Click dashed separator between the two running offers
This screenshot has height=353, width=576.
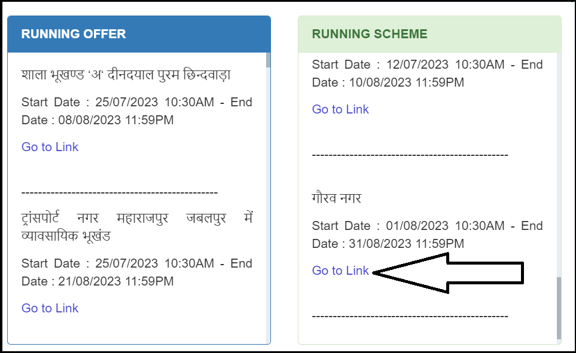pyautogui.click(x=120, y=192)
